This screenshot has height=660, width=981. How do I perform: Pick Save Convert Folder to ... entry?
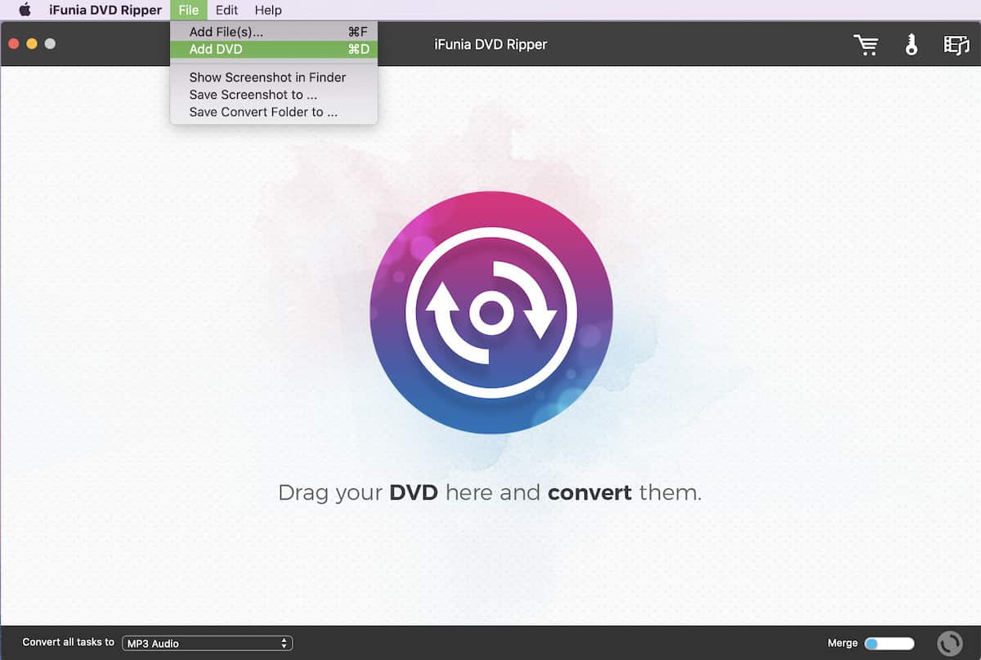point(262,112)
